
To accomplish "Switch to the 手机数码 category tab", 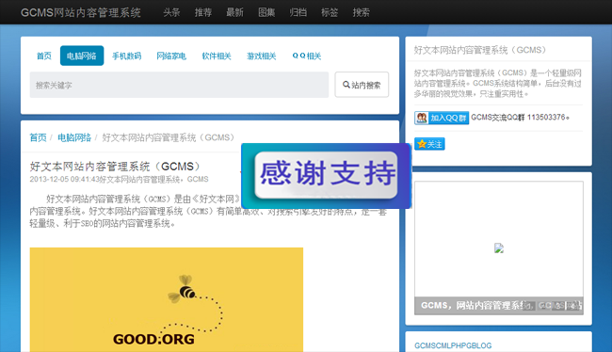I will [x=126, y=56].
